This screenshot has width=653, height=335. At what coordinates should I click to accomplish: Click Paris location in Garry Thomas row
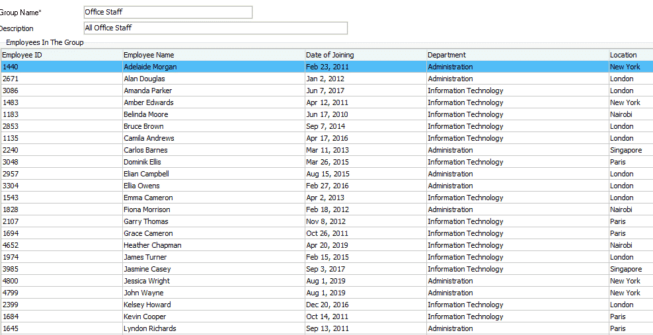[631, 221]
